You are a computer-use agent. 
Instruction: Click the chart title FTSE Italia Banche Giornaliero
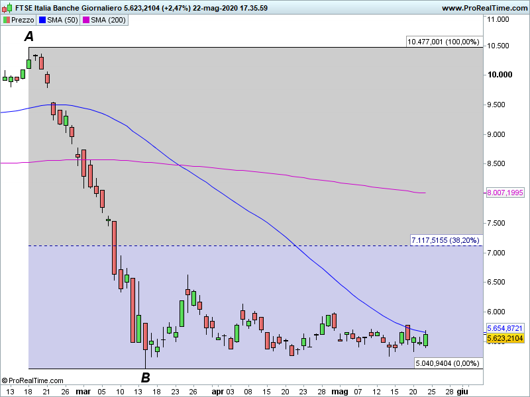[69, 8]
